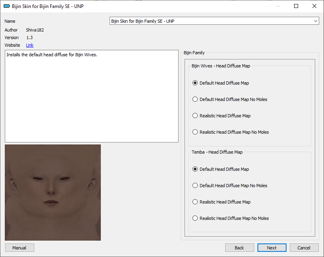The height and width of the screenshot is (257, 324).
Task: Select Temba Default Head Diffuse Map No Moles
Action: click(230, 186)
